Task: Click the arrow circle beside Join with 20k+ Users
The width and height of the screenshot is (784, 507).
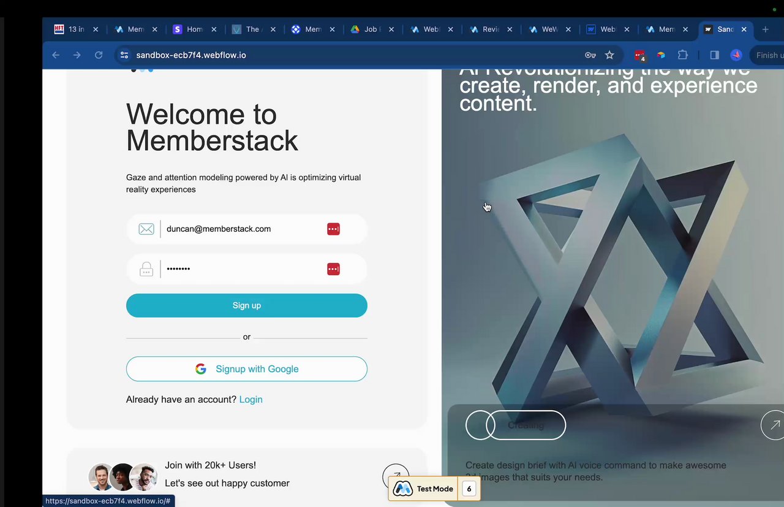Action: 396,477
